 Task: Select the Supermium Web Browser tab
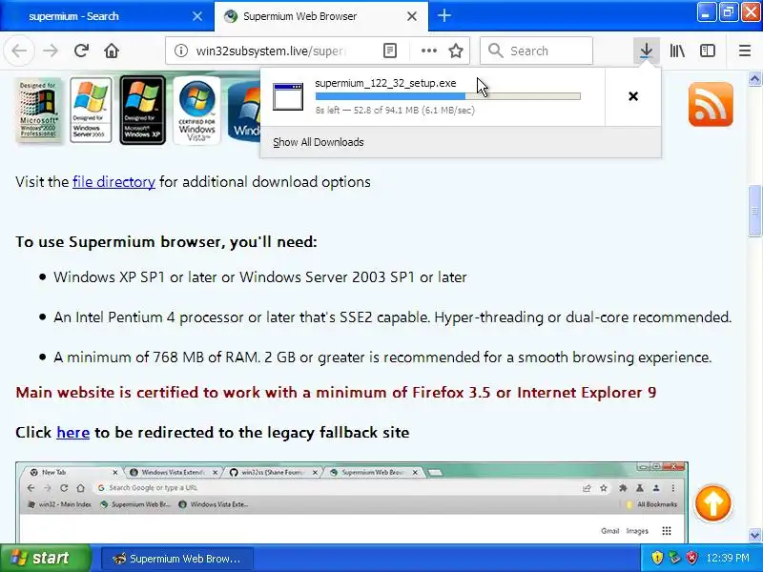(x=321, y=16)
